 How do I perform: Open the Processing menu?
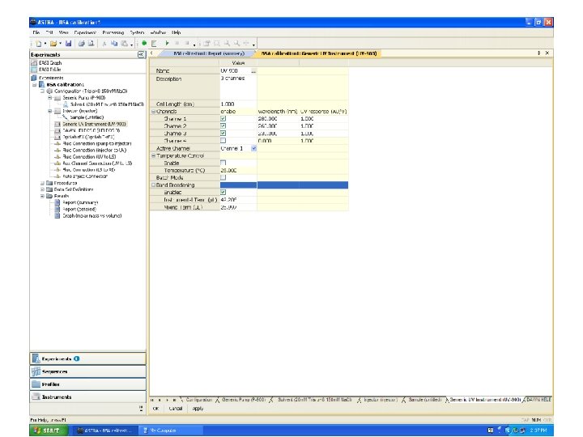[x=113, y=32]
